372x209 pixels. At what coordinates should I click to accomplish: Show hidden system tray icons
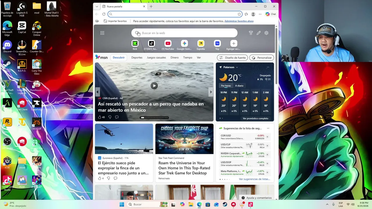coord(327,204)
